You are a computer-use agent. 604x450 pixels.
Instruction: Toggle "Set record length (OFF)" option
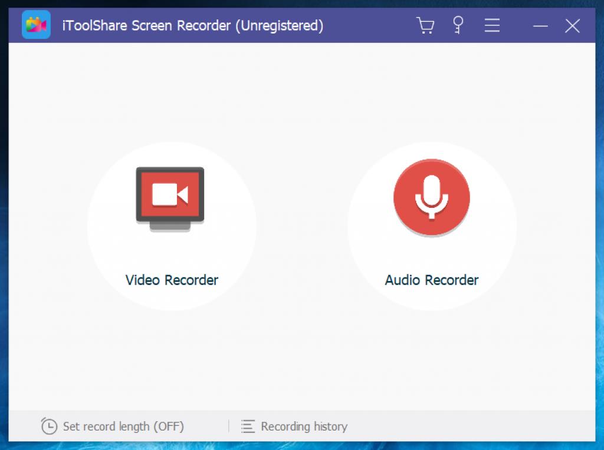pyautogui.click(x=123, y=426)
